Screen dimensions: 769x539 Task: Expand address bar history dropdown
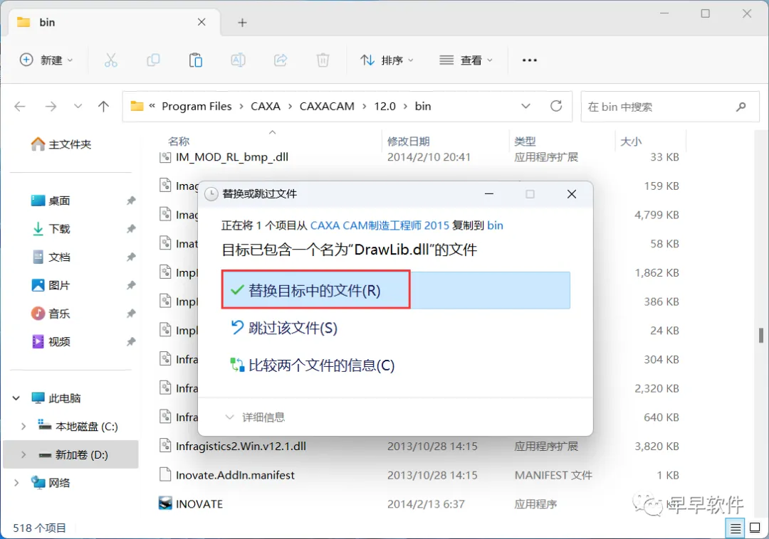[525, 106]
